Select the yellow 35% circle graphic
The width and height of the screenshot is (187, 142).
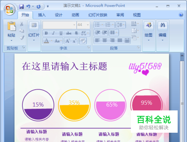(74, 105)
